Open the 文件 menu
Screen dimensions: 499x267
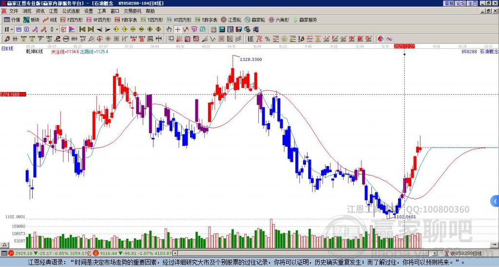pyautogui.click(x=13, y=11)
